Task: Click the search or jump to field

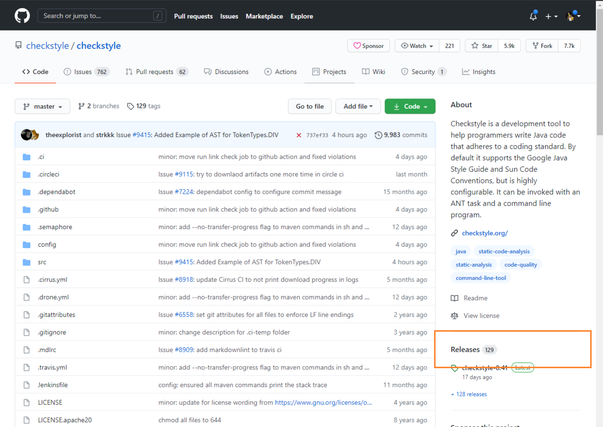Action: click(x=102, y=16)
